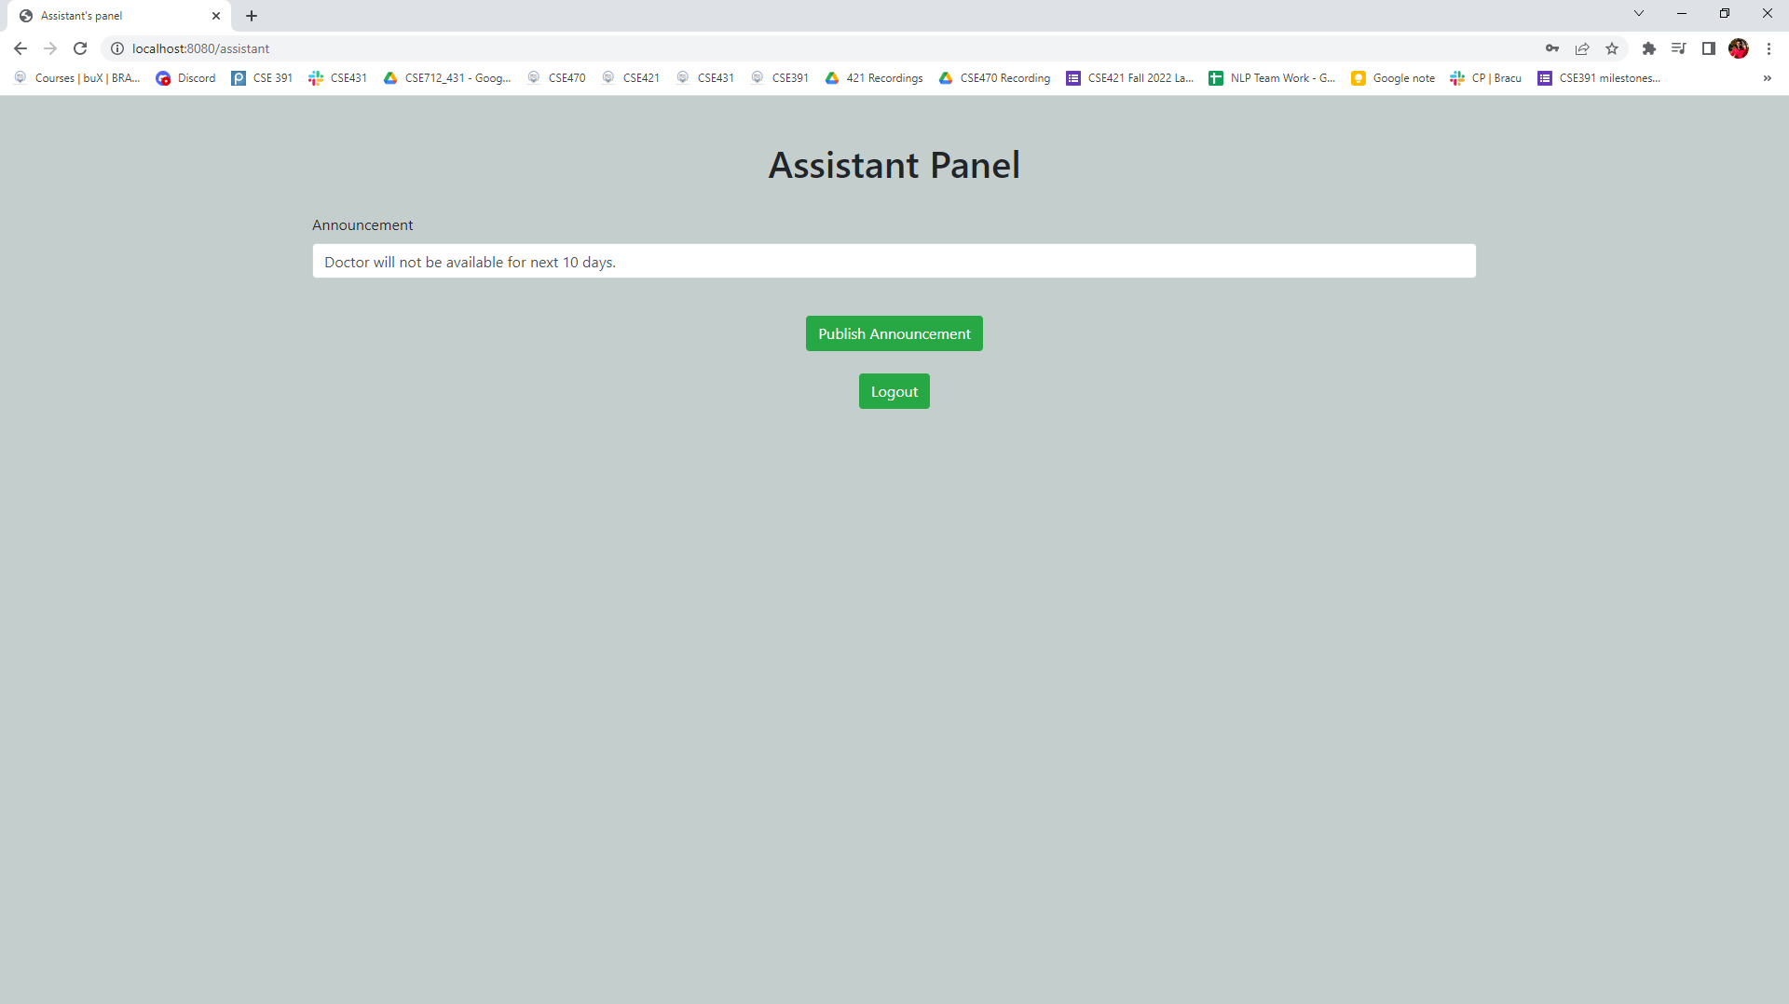Expand the bookmarks overflow chevron

1767,78
